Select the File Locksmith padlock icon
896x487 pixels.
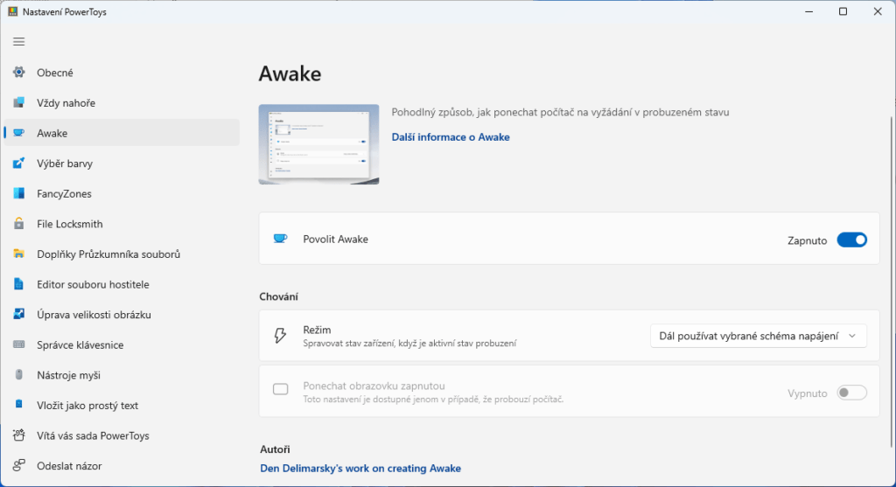pyautogui.click(x=19, y=223)
